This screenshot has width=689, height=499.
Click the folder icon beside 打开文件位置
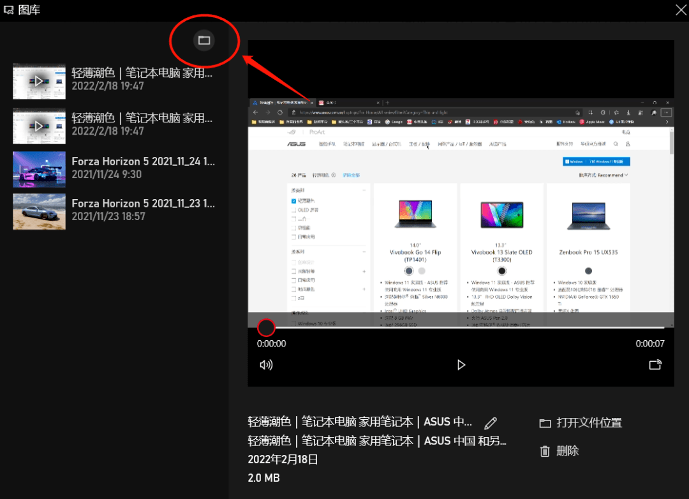click(x=545, y=423)
